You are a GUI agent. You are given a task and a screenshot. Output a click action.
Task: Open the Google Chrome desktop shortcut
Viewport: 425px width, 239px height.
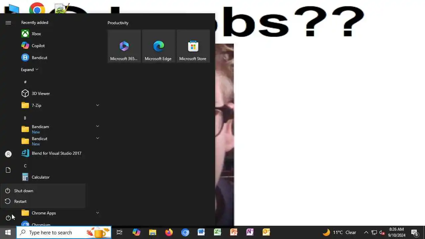(37, 8)
